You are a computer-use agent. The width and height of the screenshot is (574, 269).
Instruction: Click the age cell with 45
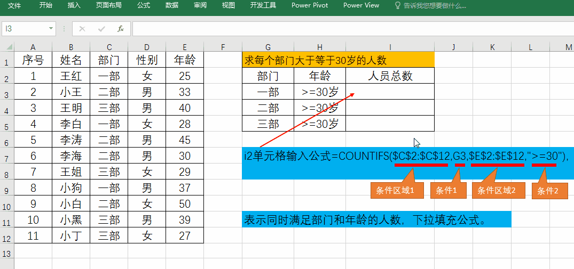[x=185, y=140]
